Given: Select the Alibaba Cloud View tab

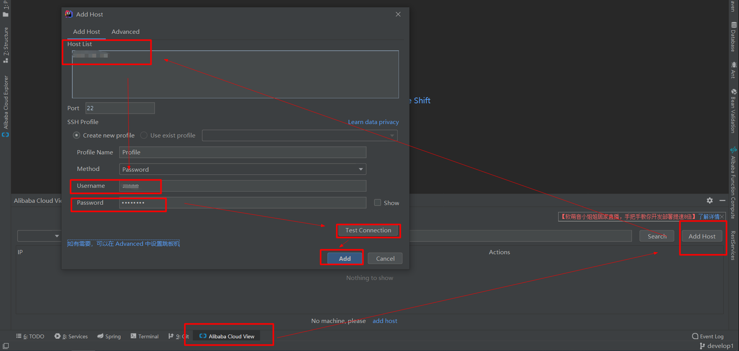Looking at the screenshot, I should point(227,336).
